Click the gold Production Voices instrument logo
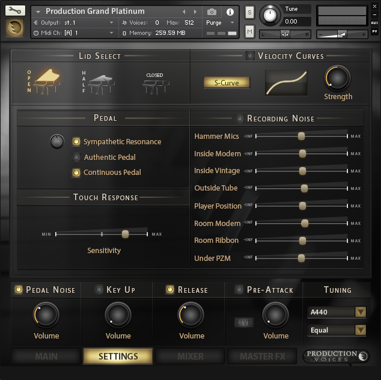The image size is (381, 380). click(15, 28)
